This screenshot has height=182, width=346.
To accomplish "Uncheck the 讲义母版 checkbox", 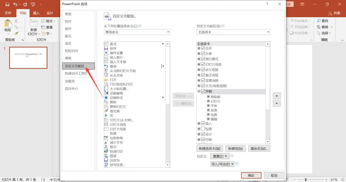I will pos(203,70).
